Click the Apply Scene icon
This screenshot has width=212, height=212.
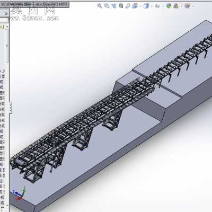tap(176, 6)
